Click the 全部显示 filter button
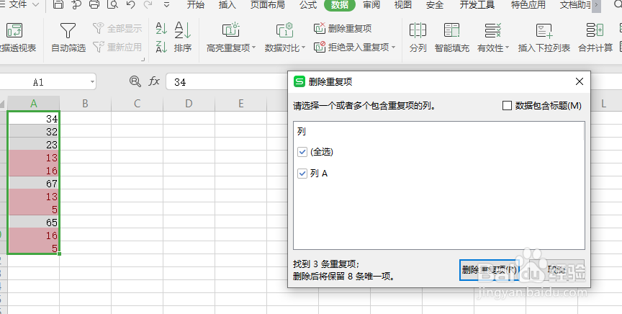Screen dimensions: 622x314 (x=117, y=28)
